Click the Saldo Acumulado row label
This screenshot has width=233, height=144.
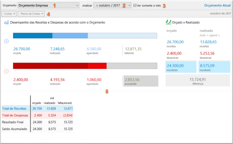tap(15, 129)
